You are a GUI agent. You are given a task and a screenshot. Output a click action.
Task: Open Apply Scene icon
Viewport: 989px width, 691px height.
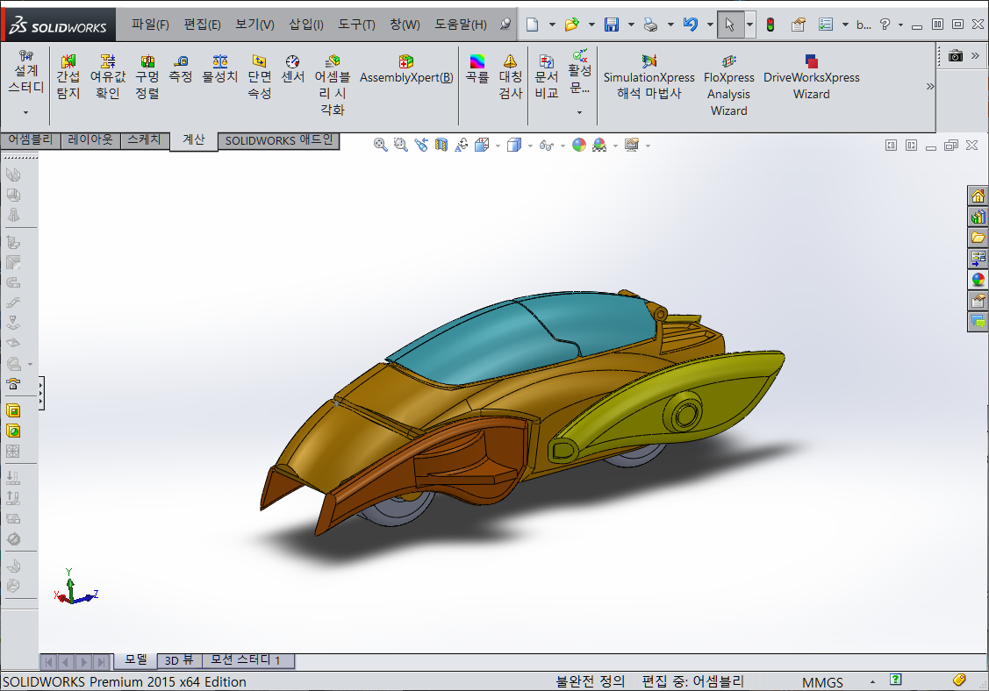[x=599, y=145]
